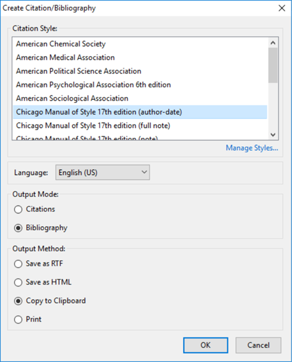Pick American Psychological Association 6th edition
The width and height of the screenshot is (292, 362).
point(140,85)
